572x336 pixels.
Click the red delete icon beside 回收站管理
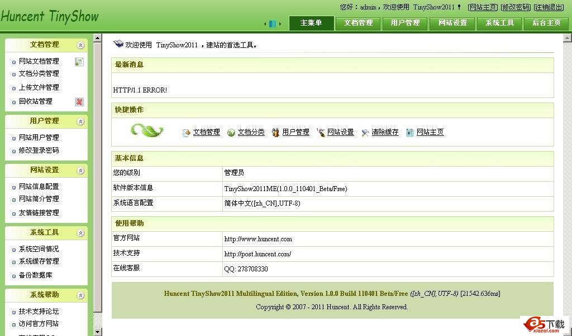[79, 102]
